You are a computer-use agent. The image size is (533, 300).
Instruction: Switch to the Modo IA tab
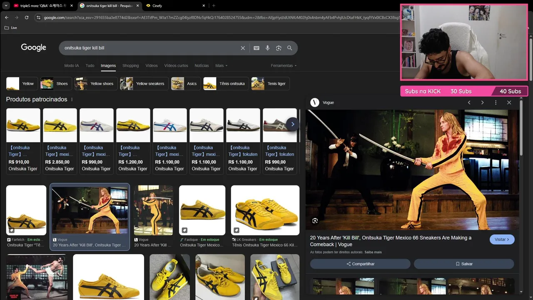pos(72,65)
